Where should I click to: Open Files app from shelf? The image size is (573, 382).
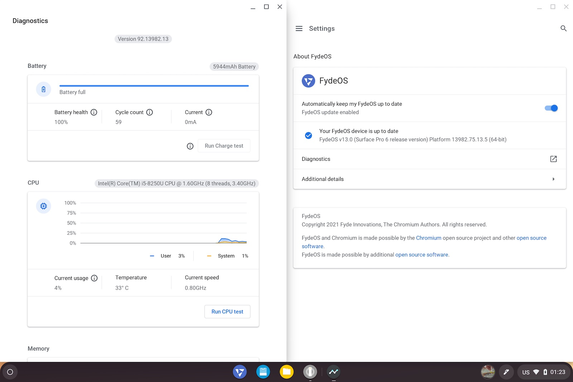coord(286,372)
